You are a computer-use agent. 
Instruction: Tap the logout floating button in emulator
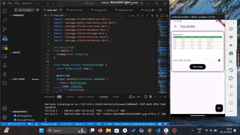pos(219,108)
